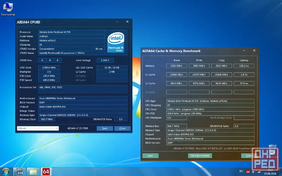Click CPUID Name Intel(R) Pentium(R) M processor 1.70GHz

pos(71,53)
